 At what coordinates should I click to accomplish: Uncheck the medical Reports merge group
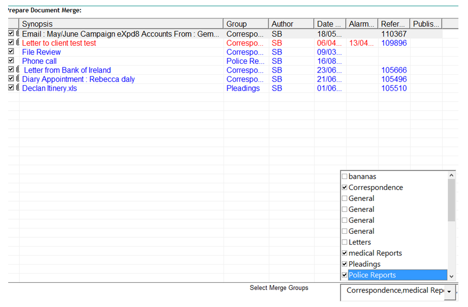344,253
